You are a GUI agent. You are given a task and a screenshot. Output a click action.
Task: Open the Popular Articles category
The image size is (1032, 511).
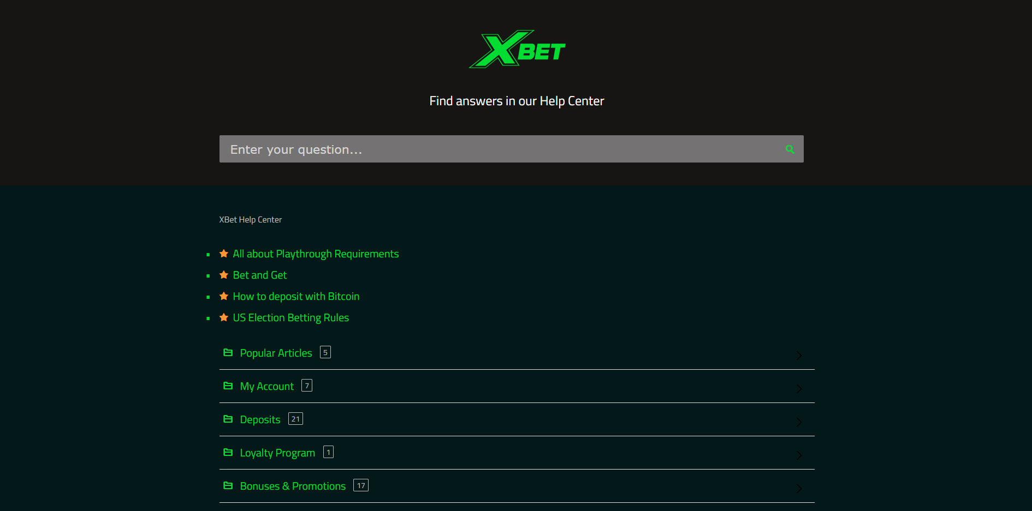click(276, 353)
